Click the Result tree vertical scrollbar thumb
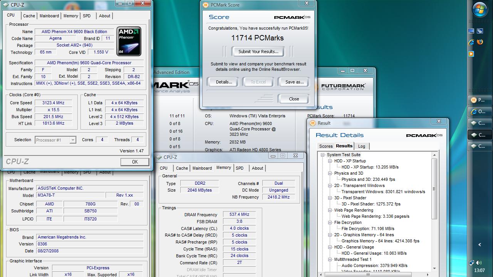493x277 pixels. pyautogui.click(x=434, y=189)
